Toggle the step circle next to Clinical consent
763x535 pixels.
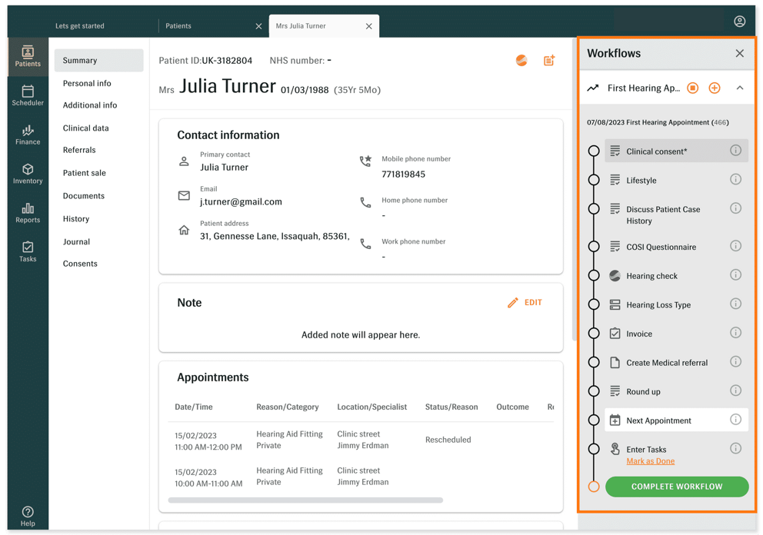[593, 151]
